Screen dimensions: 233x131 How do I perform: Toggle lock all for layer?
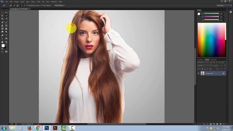tap(210, 69)
